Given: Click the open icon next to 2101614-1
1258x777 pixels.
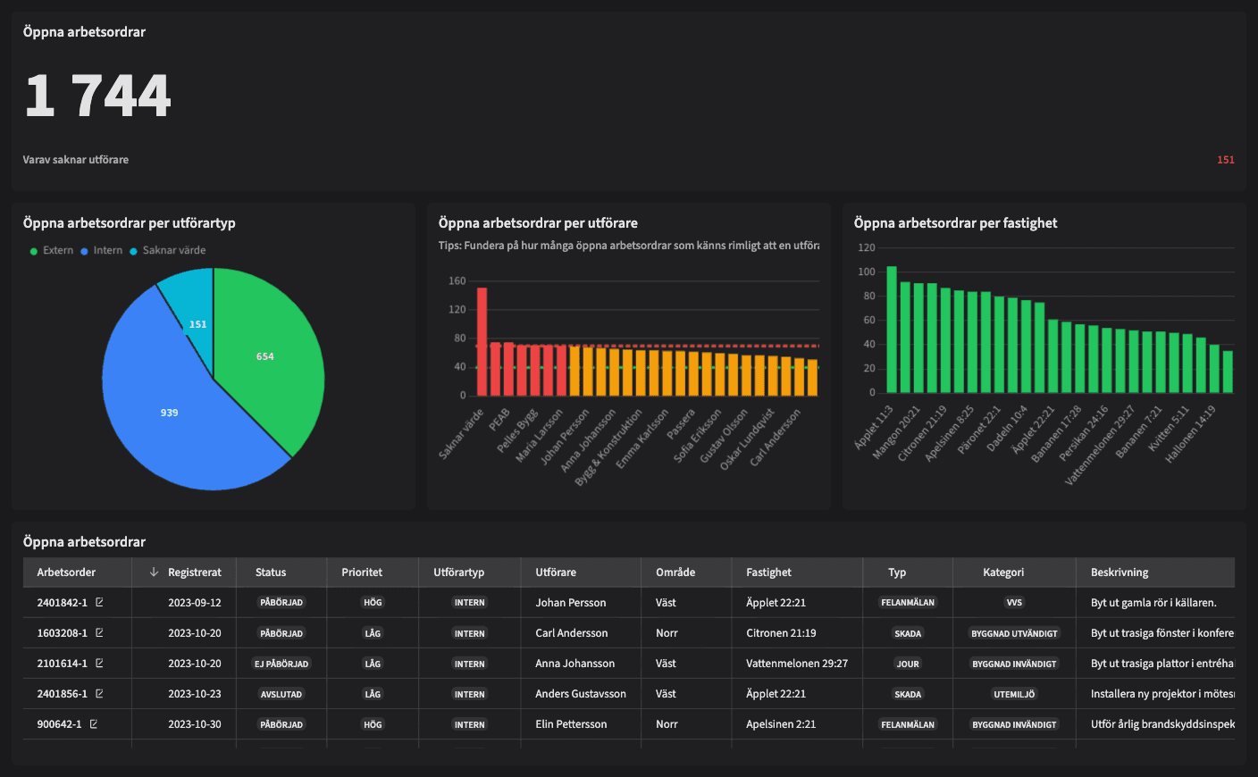Looking at the screenshot, I should pos(99,664).
